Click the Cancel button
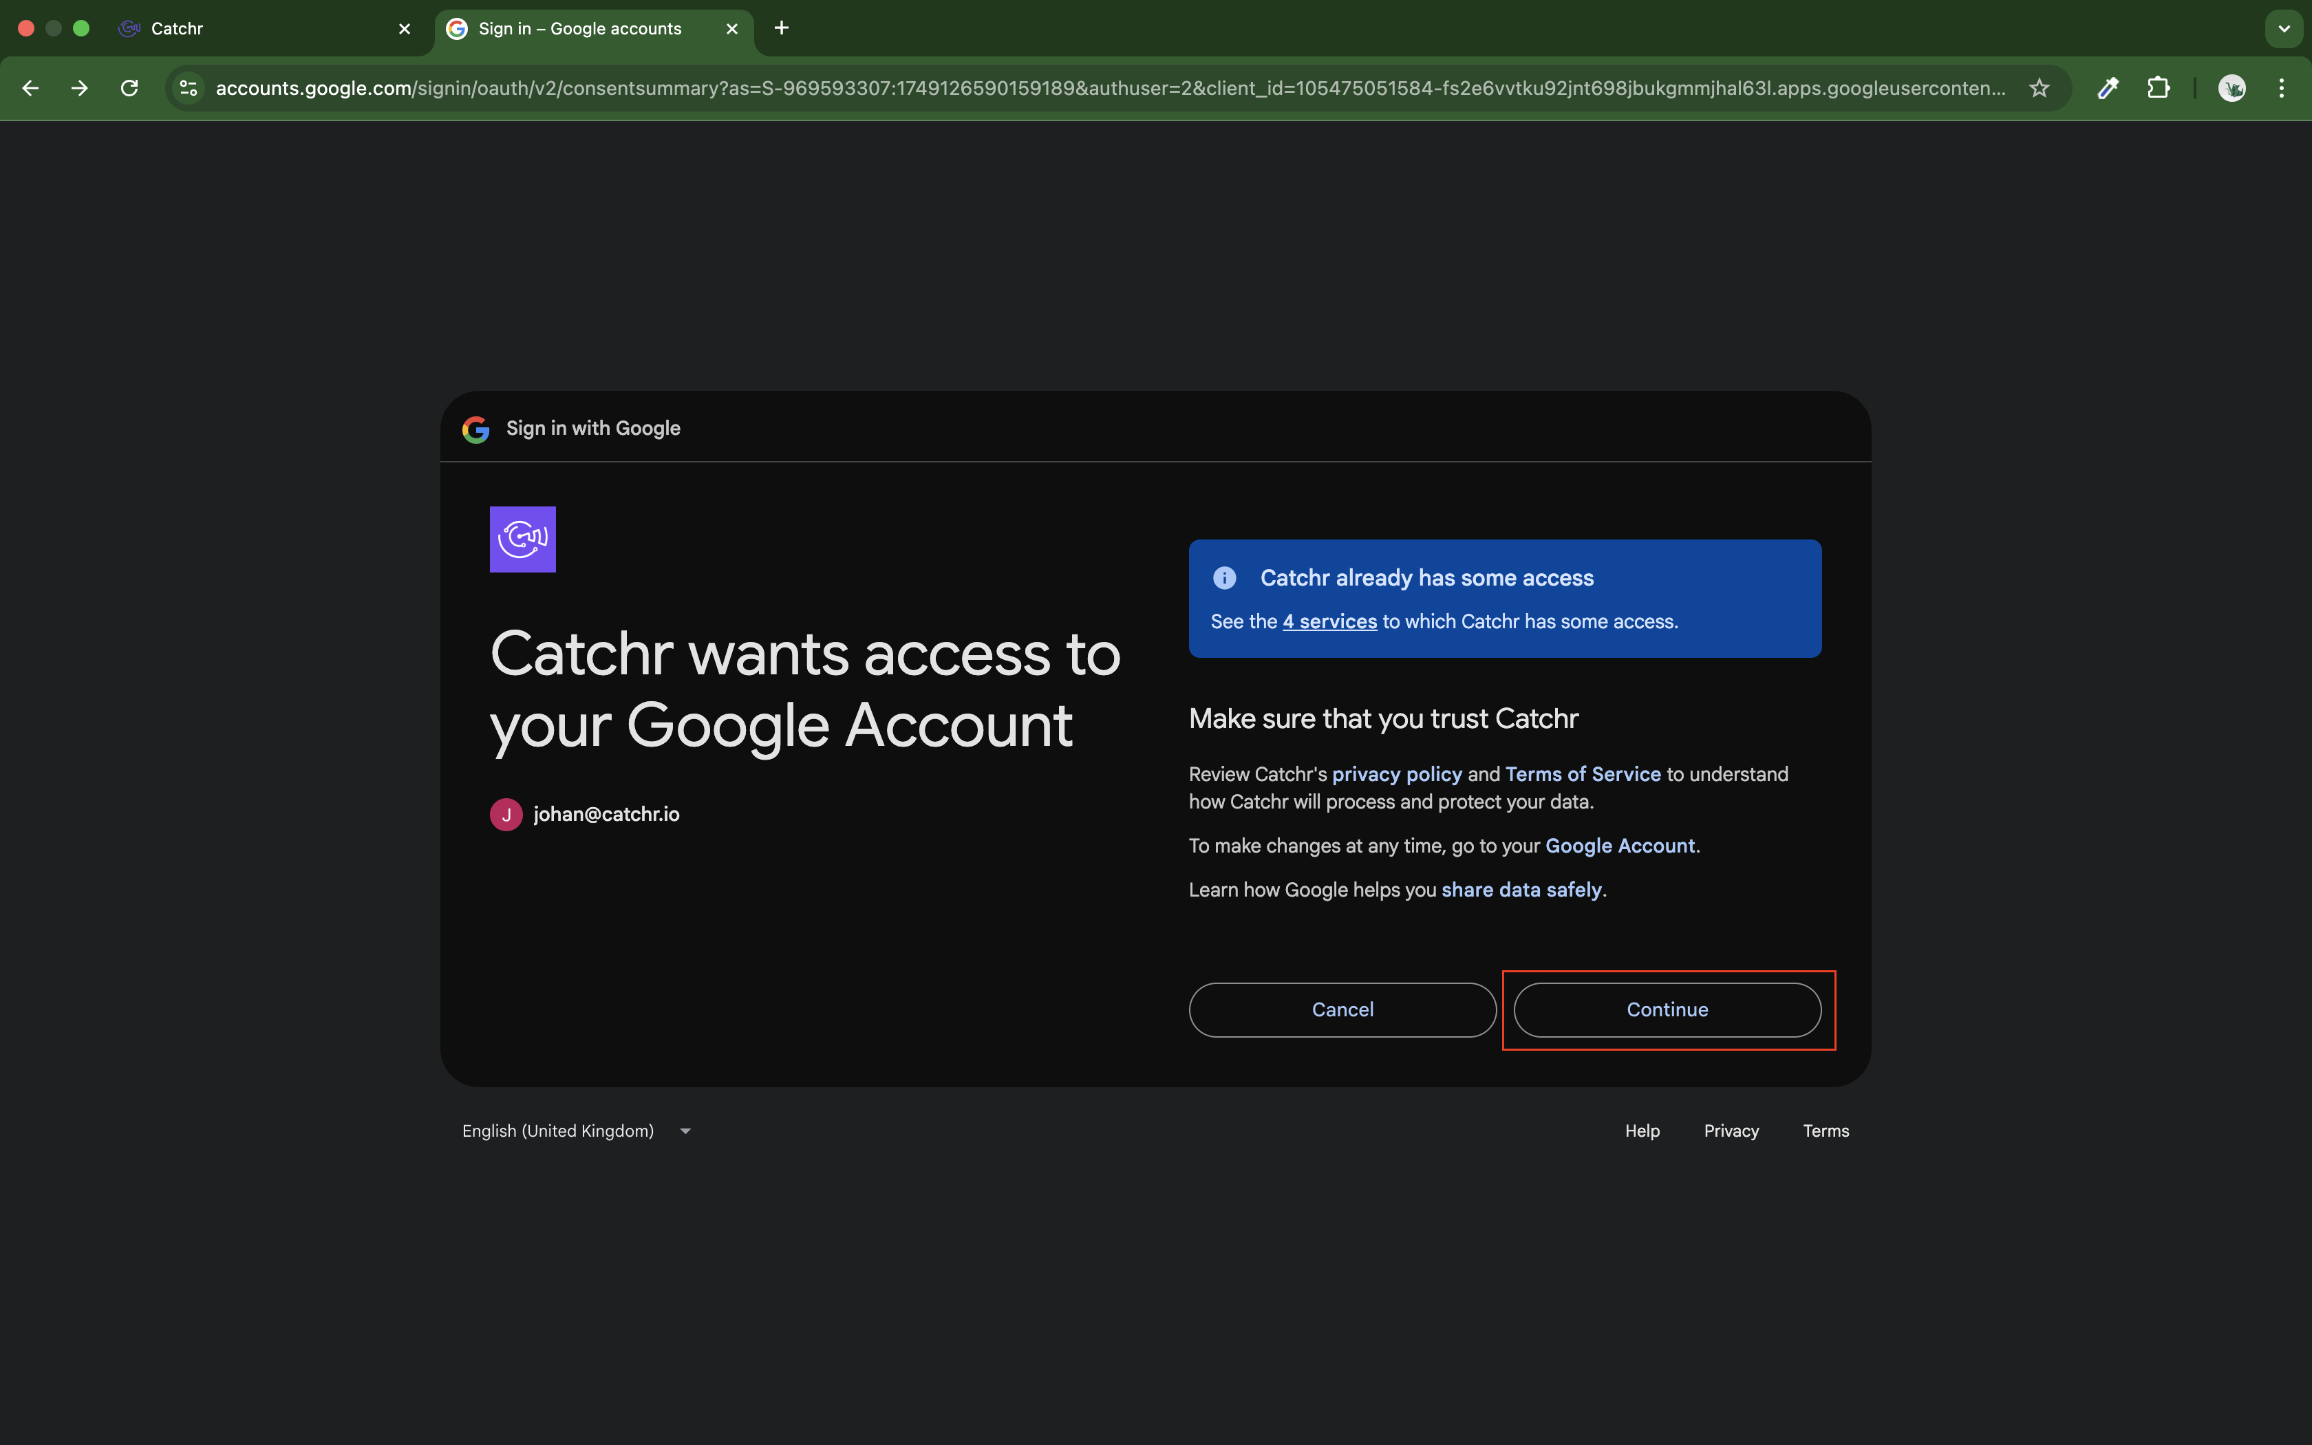This screenshot has height=1445, width=2312. [1342, 1010]
